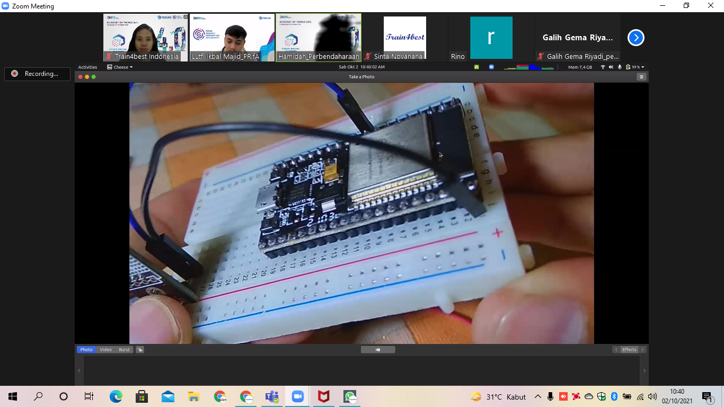Open the Cheese hamburger menu

(641, 77)
